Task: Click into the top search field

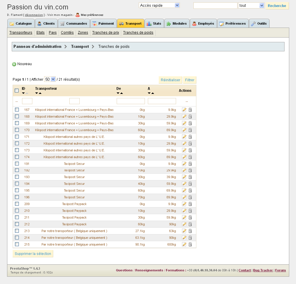Action: (x=215, y=6)
